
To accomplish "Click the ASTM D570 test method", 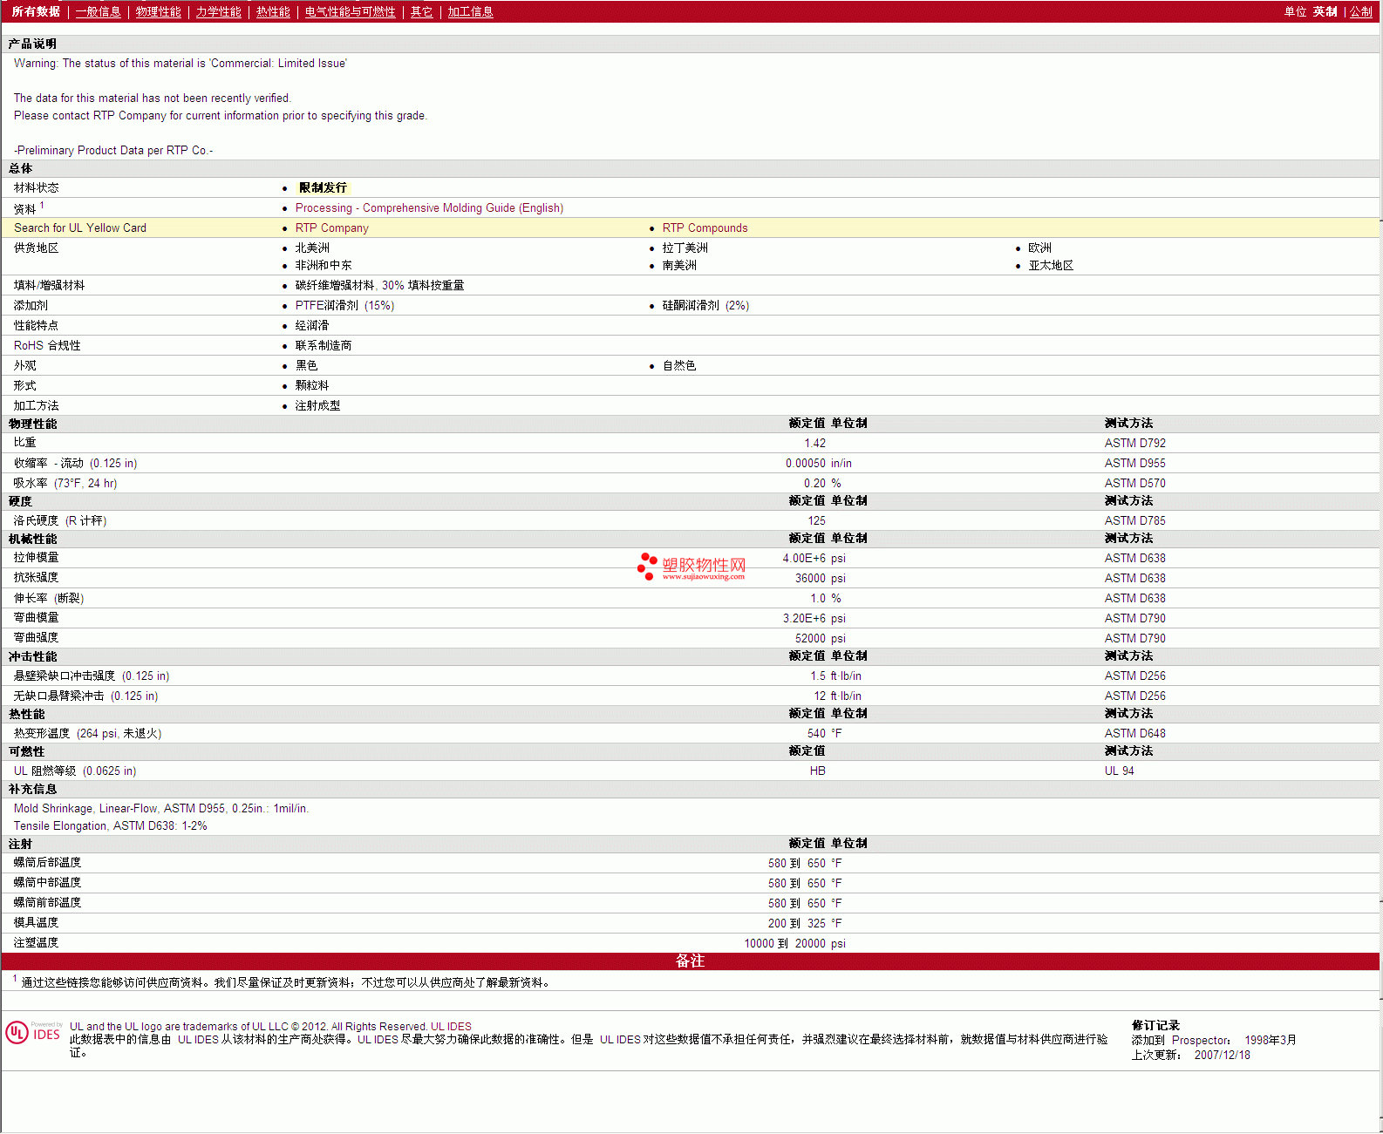I will (x=1135, y=484).
